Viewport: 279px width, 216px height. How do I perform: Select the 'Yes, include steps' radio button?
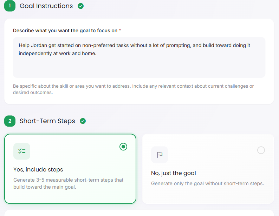(x=123, y=147)
